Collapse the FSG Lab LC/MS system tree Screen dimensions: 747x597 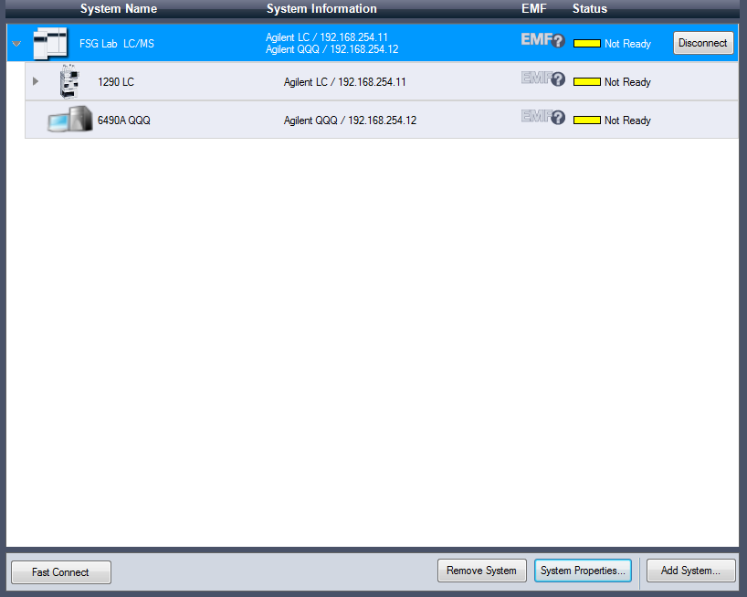pos(16,44)
